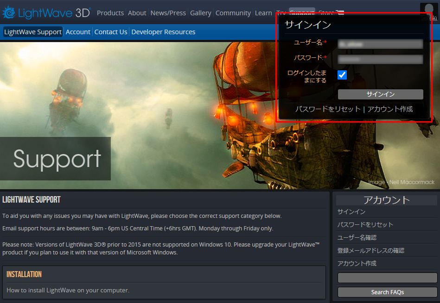Focus the パスワード input field
This screenshot has height=303, width=440.
tap(380, 59)
